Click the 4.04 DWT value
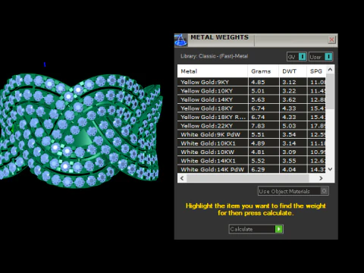Image resolution: width=364 pixels, height=273 pixels. 289,169
